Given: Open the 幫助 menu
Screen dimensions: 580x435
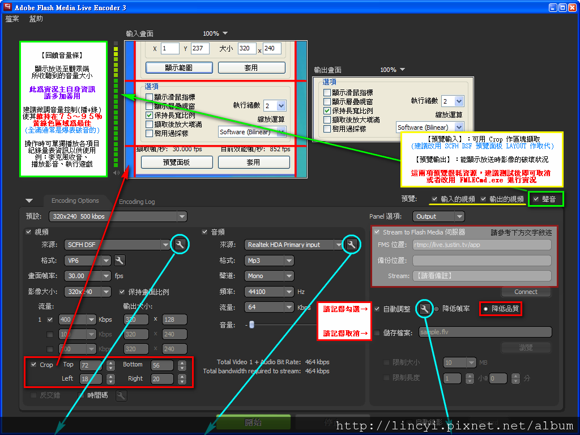Looking at the screenshot, I should point(36,19).
